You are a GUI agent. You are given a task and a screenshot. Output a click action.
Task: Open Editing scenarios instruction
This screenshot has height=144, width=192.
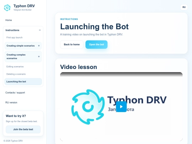tap(15, 66)
